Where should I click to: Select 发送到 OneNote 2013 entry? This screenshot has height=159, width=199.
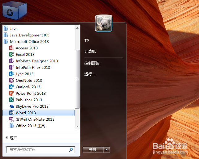click(35, 119)
